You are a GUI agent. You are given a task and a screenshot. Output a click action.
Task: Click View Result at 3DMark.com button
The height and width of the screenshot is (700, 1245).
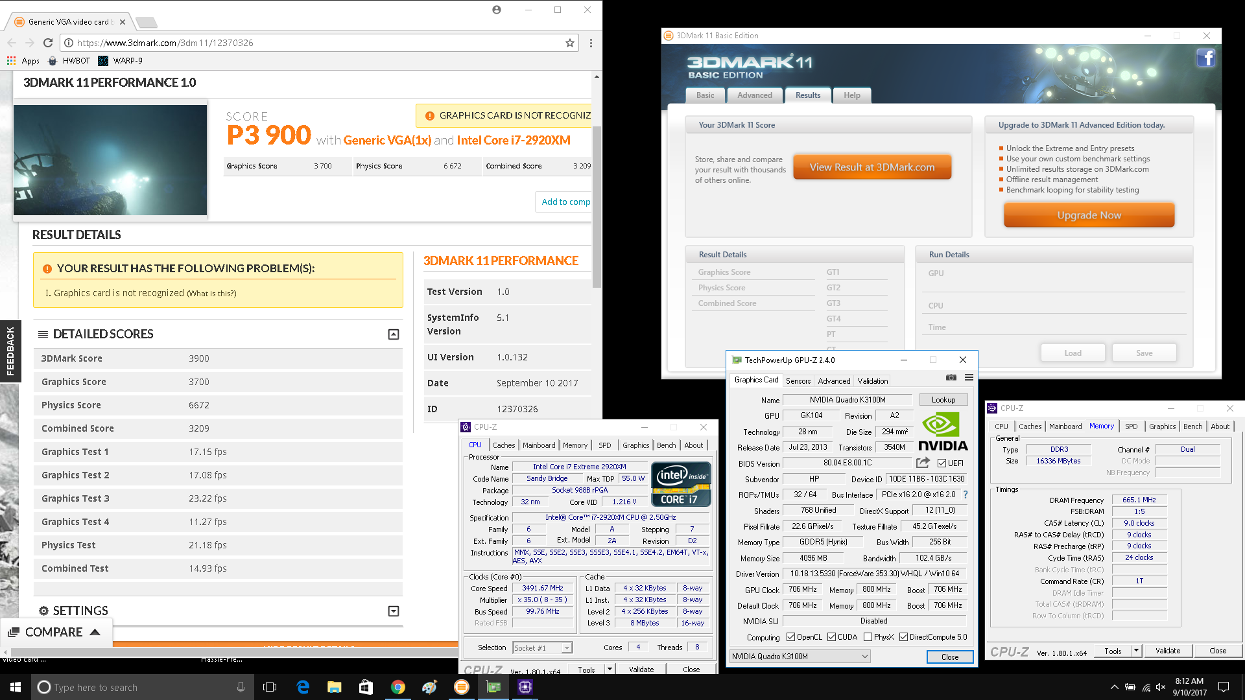(872, 167)
